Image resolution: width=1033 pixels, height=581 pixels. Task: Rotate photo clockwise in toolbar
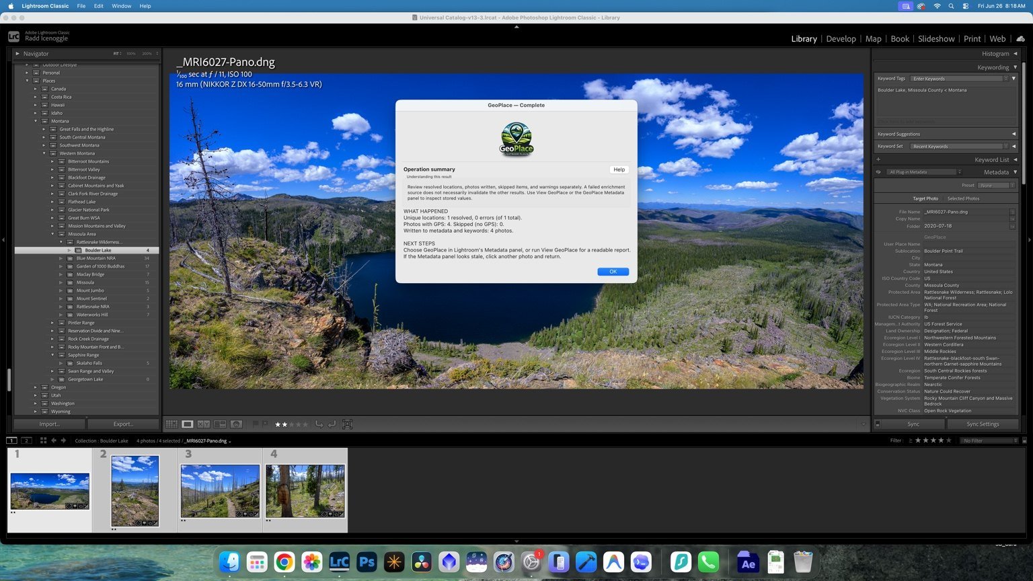click(332, 424)
